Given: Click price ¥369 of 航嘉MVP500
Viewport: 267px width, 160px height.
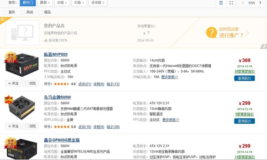Looking at the screenshot, I should pos(244,60).
